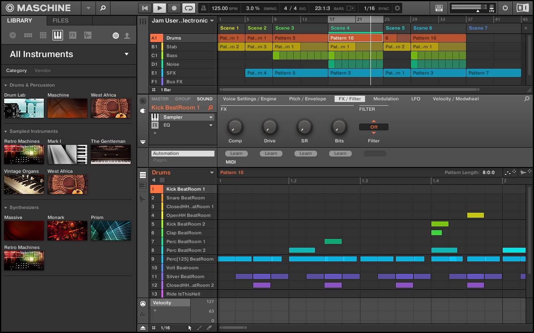Screen dimensions: 534x333
Task: Select the automation lane bars icon below Velocity
Action: tap(143, 314)
